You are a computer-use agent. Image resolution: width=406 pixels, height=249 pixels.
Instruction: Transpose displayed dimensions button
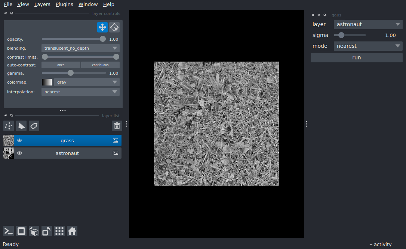click(47, 231)
